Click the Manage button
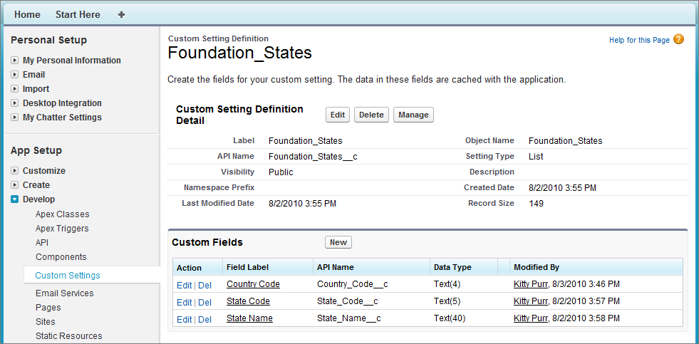 click(x=413, y=115)
